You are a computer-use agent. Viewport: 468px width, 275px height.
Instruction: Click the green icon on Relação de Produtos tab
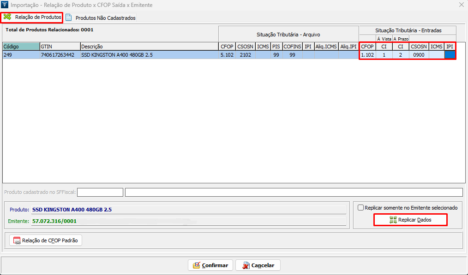click(x=7, y=17)
